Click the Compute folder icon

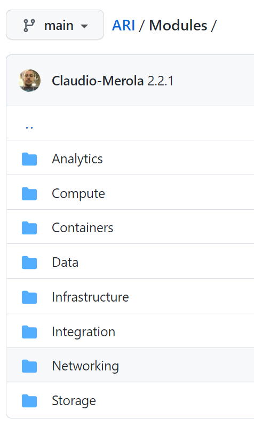pos(29,194)
